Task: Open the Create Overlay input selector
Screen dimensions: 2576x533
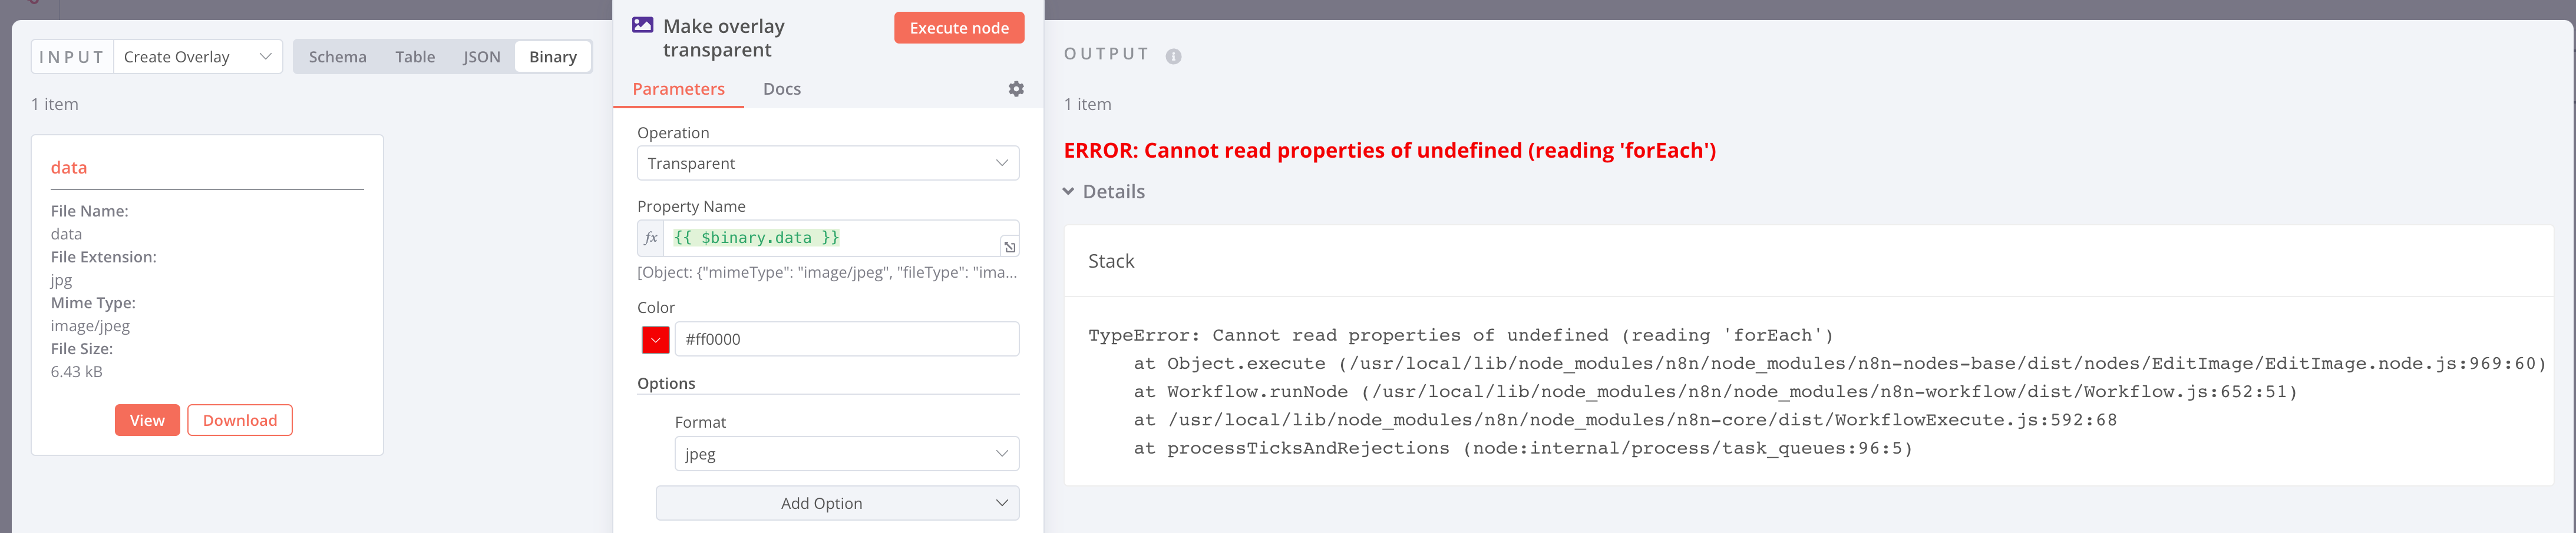Action: pyautogui.click(x=197, y=57)
